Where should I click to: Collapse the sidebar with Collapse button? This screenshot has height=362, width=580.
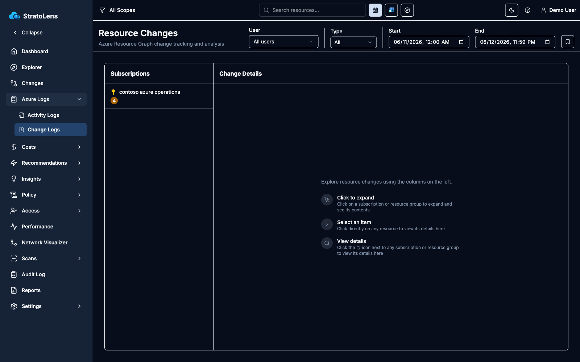28,33
